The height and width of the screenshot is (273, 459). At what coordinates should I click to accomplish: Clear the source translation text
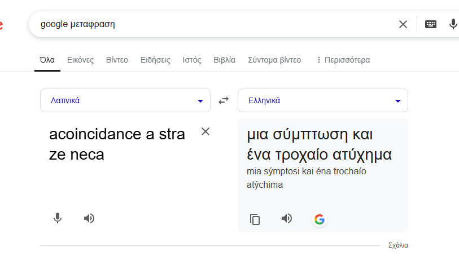point(206,131)
